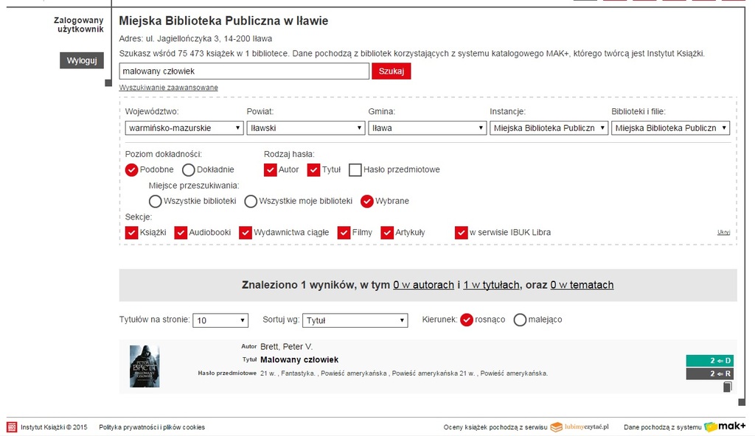Open the Powiat dropdown
755x436 pixels.
306,128
